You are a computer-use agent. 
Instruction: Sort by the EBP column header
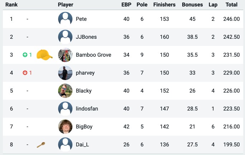[126, 5]
